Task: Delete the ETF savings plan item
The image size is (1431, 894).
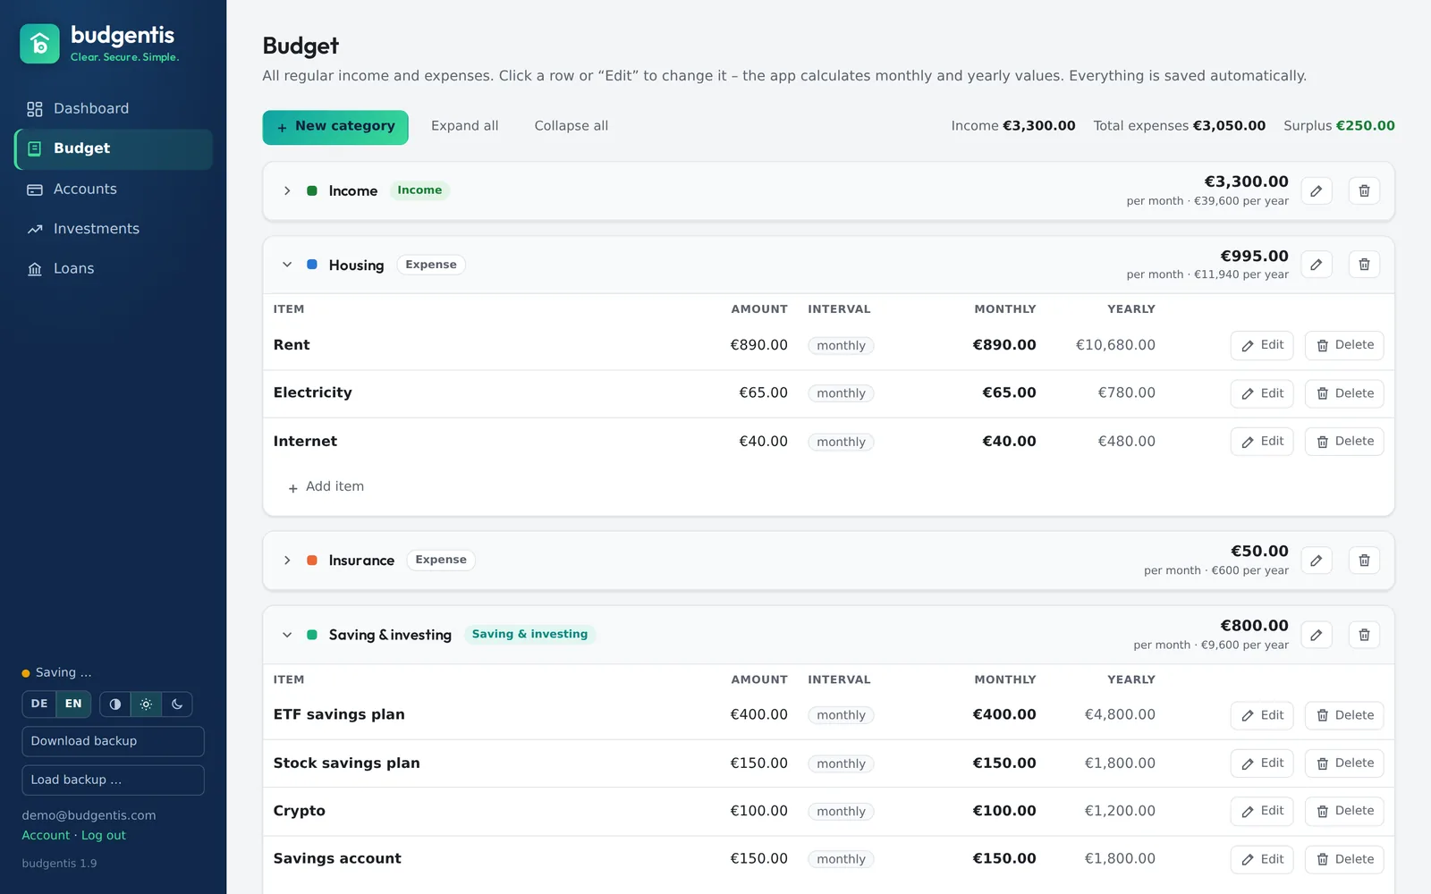Action: pos(1344,715)
